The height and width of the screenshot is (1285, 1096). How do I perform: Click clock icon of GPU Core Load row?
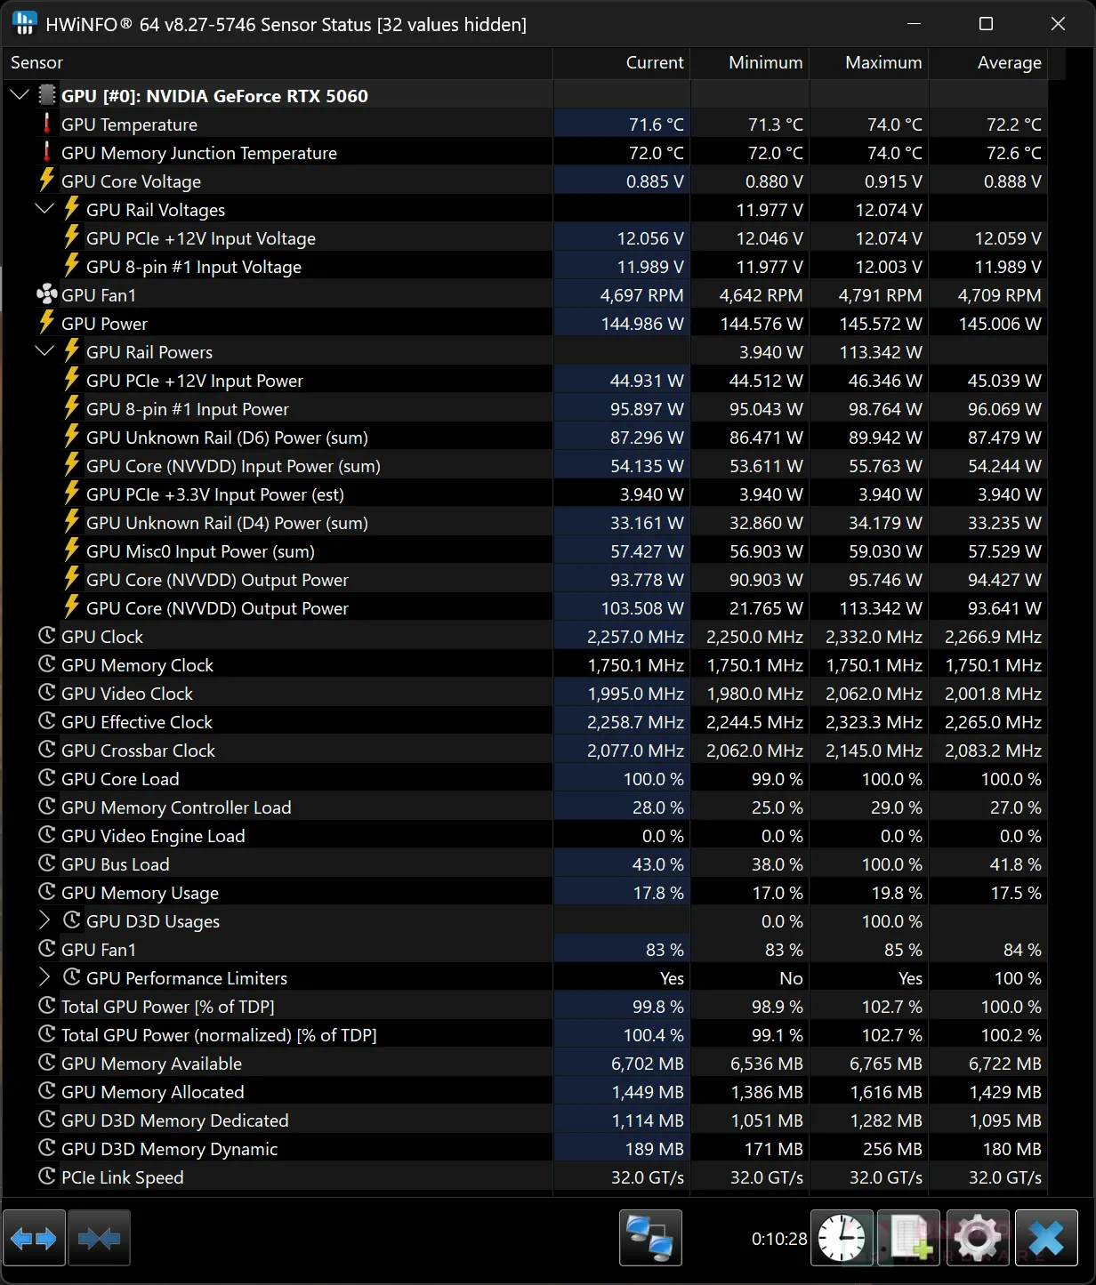tap(47, 777)
